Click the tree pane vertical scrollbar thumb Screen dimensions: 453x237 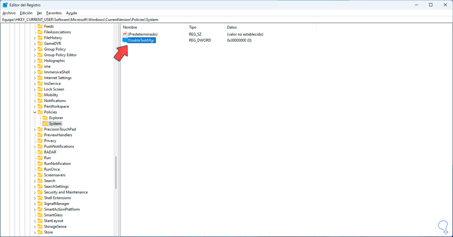pos(116,173)
